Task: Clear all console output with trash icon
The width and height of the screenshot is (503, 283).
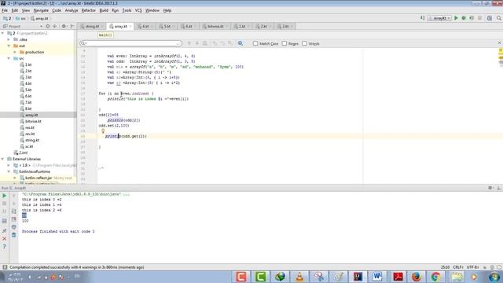Action: point(14,235)
